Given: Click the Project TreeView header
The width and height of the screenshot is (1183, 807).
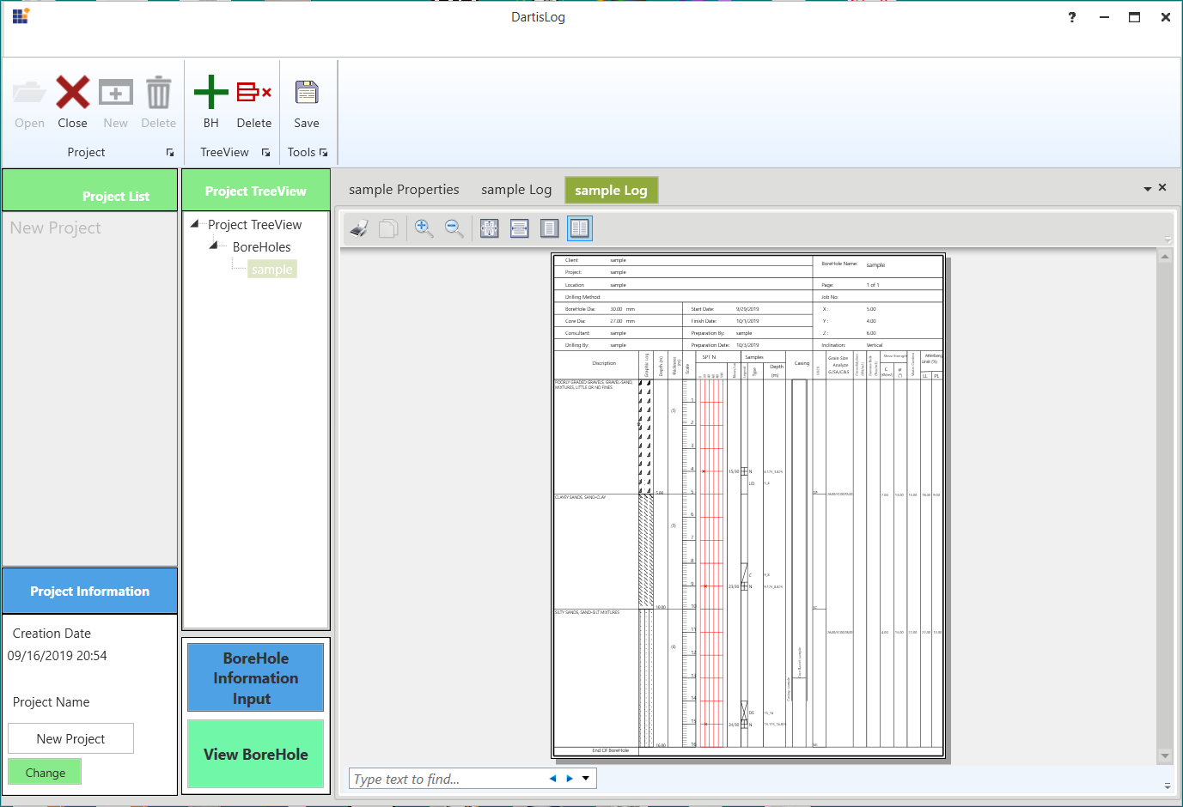Looking at the screenshot, I should click(256, 190).
